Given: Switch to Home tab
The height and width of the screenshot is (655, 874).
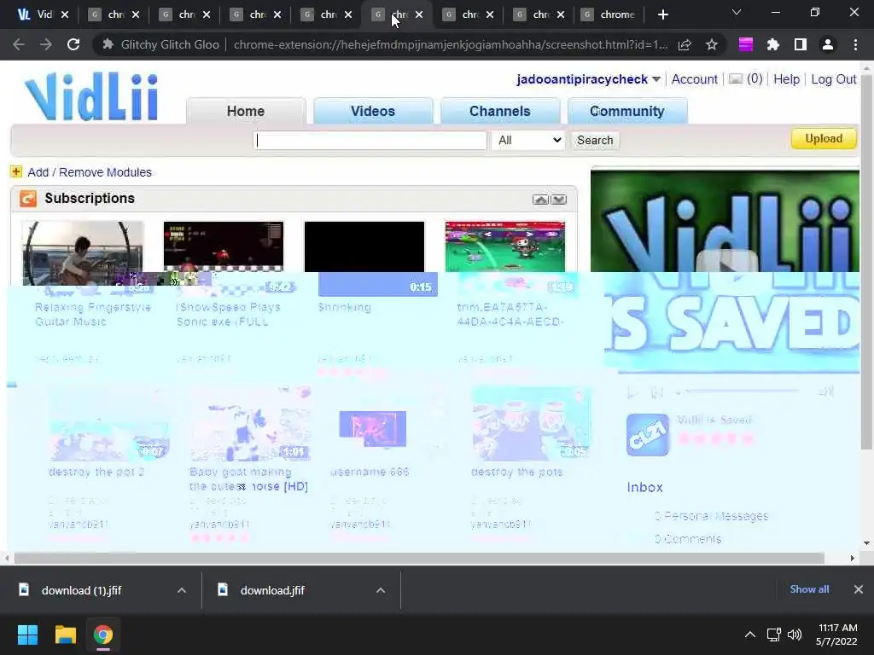Looking at the screenshot, I should coord(246,111).
